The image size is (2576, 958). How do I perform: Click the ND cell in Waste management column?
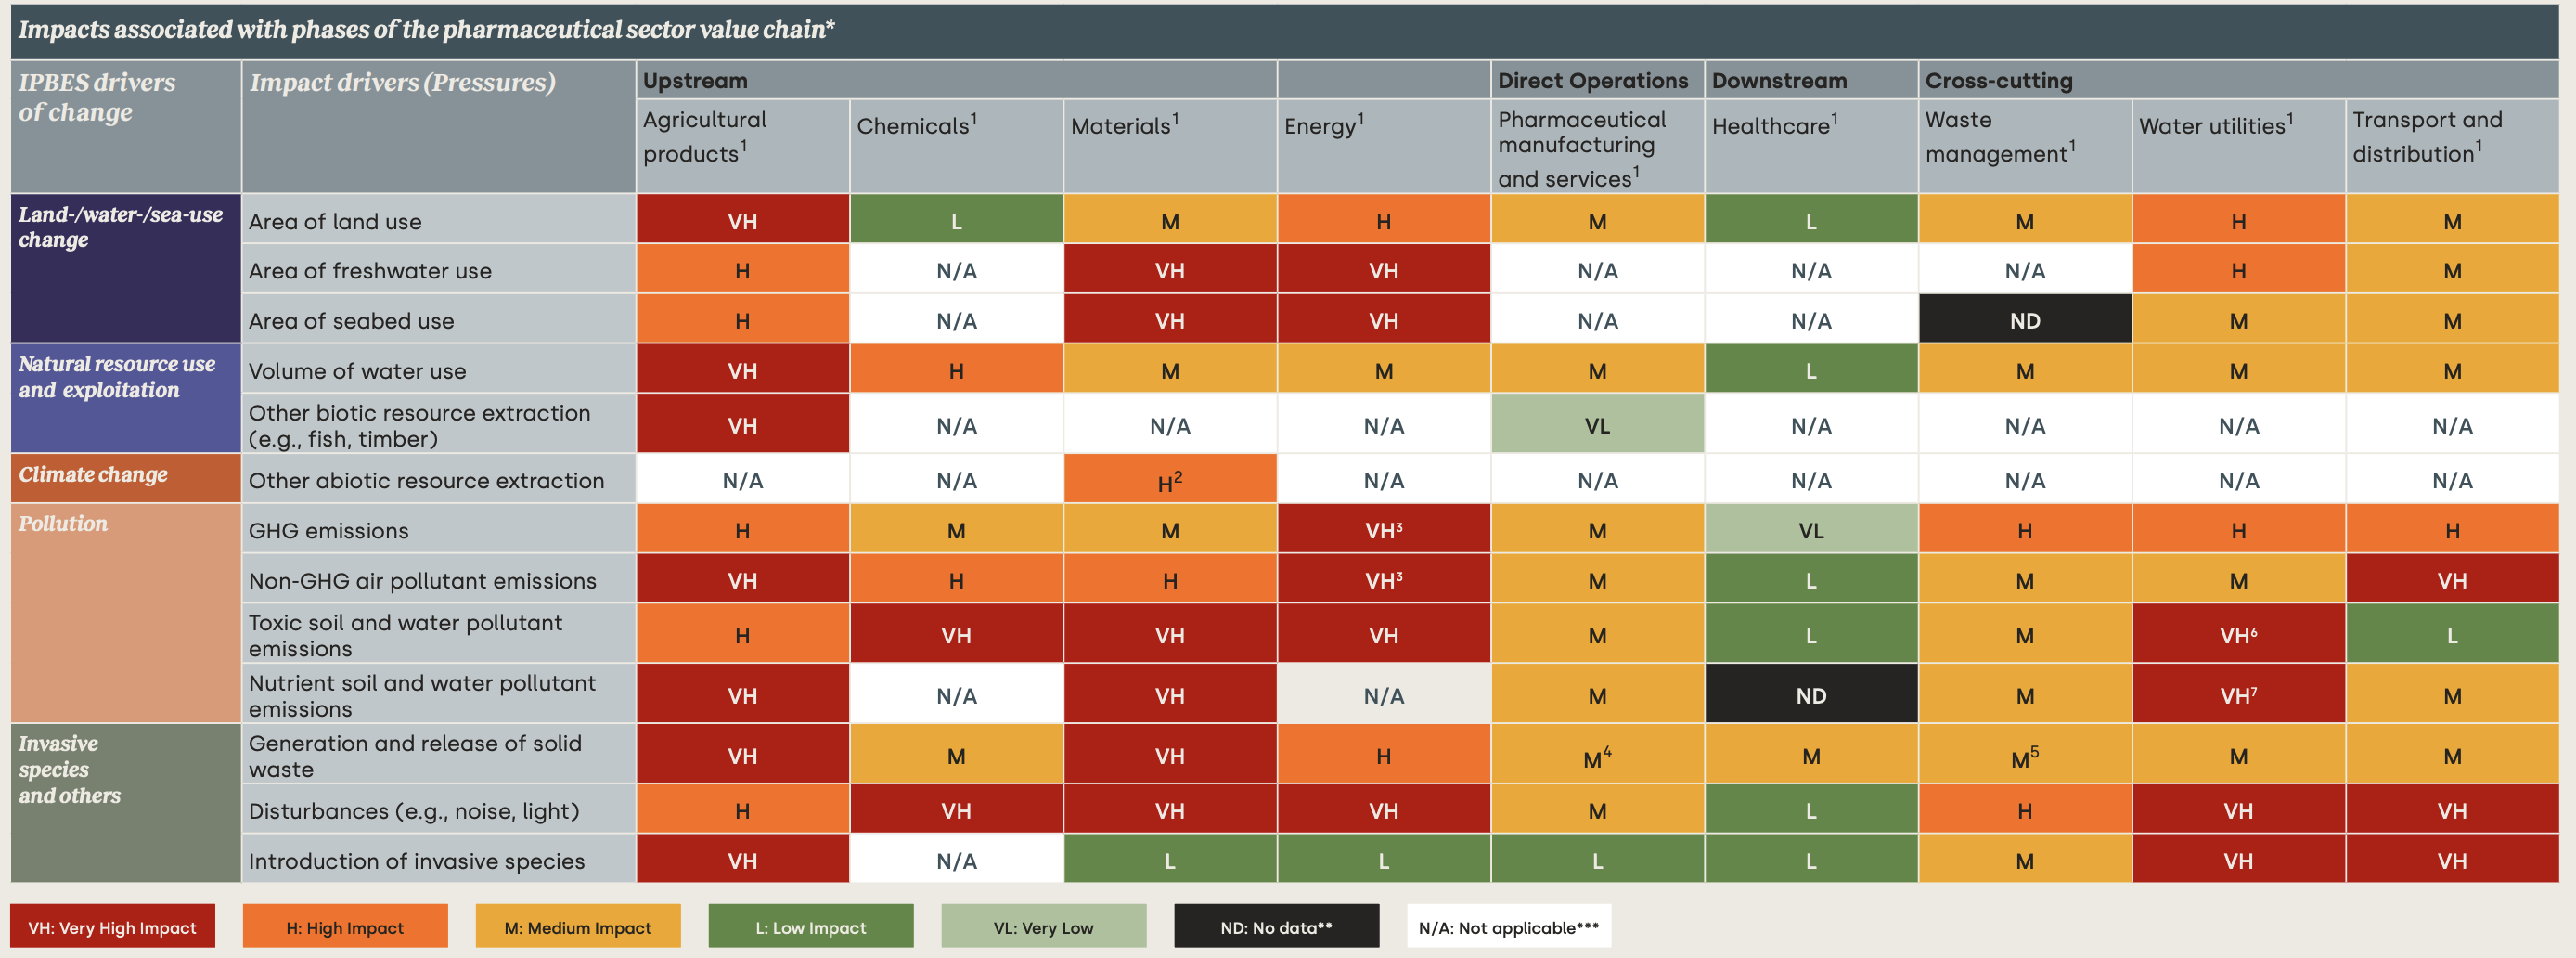coord(2025,321)
